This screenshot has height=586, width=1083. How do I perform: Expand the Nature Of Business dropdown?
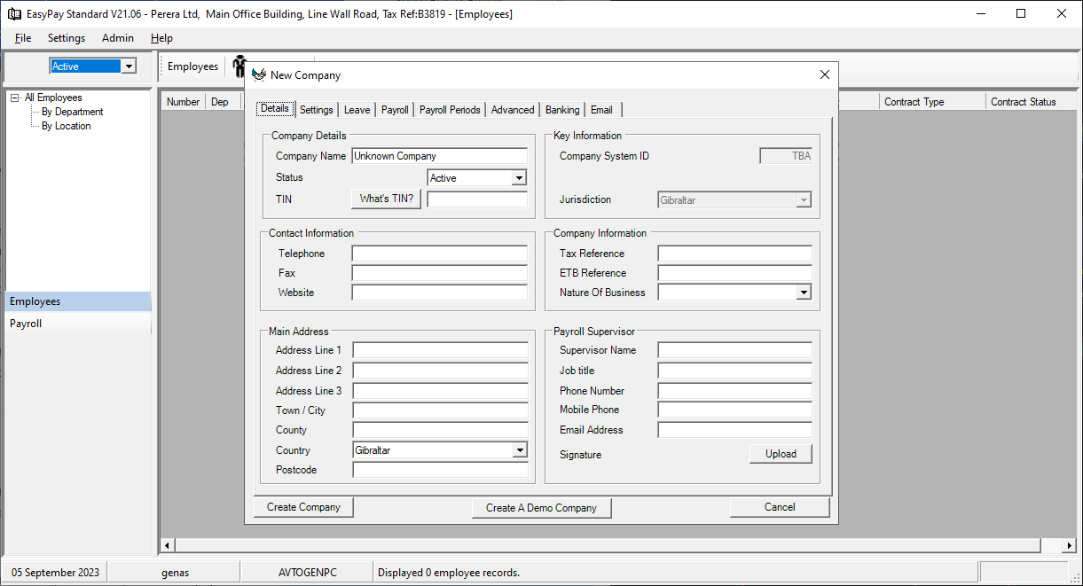pyautogui.click(x=804, y=293)
